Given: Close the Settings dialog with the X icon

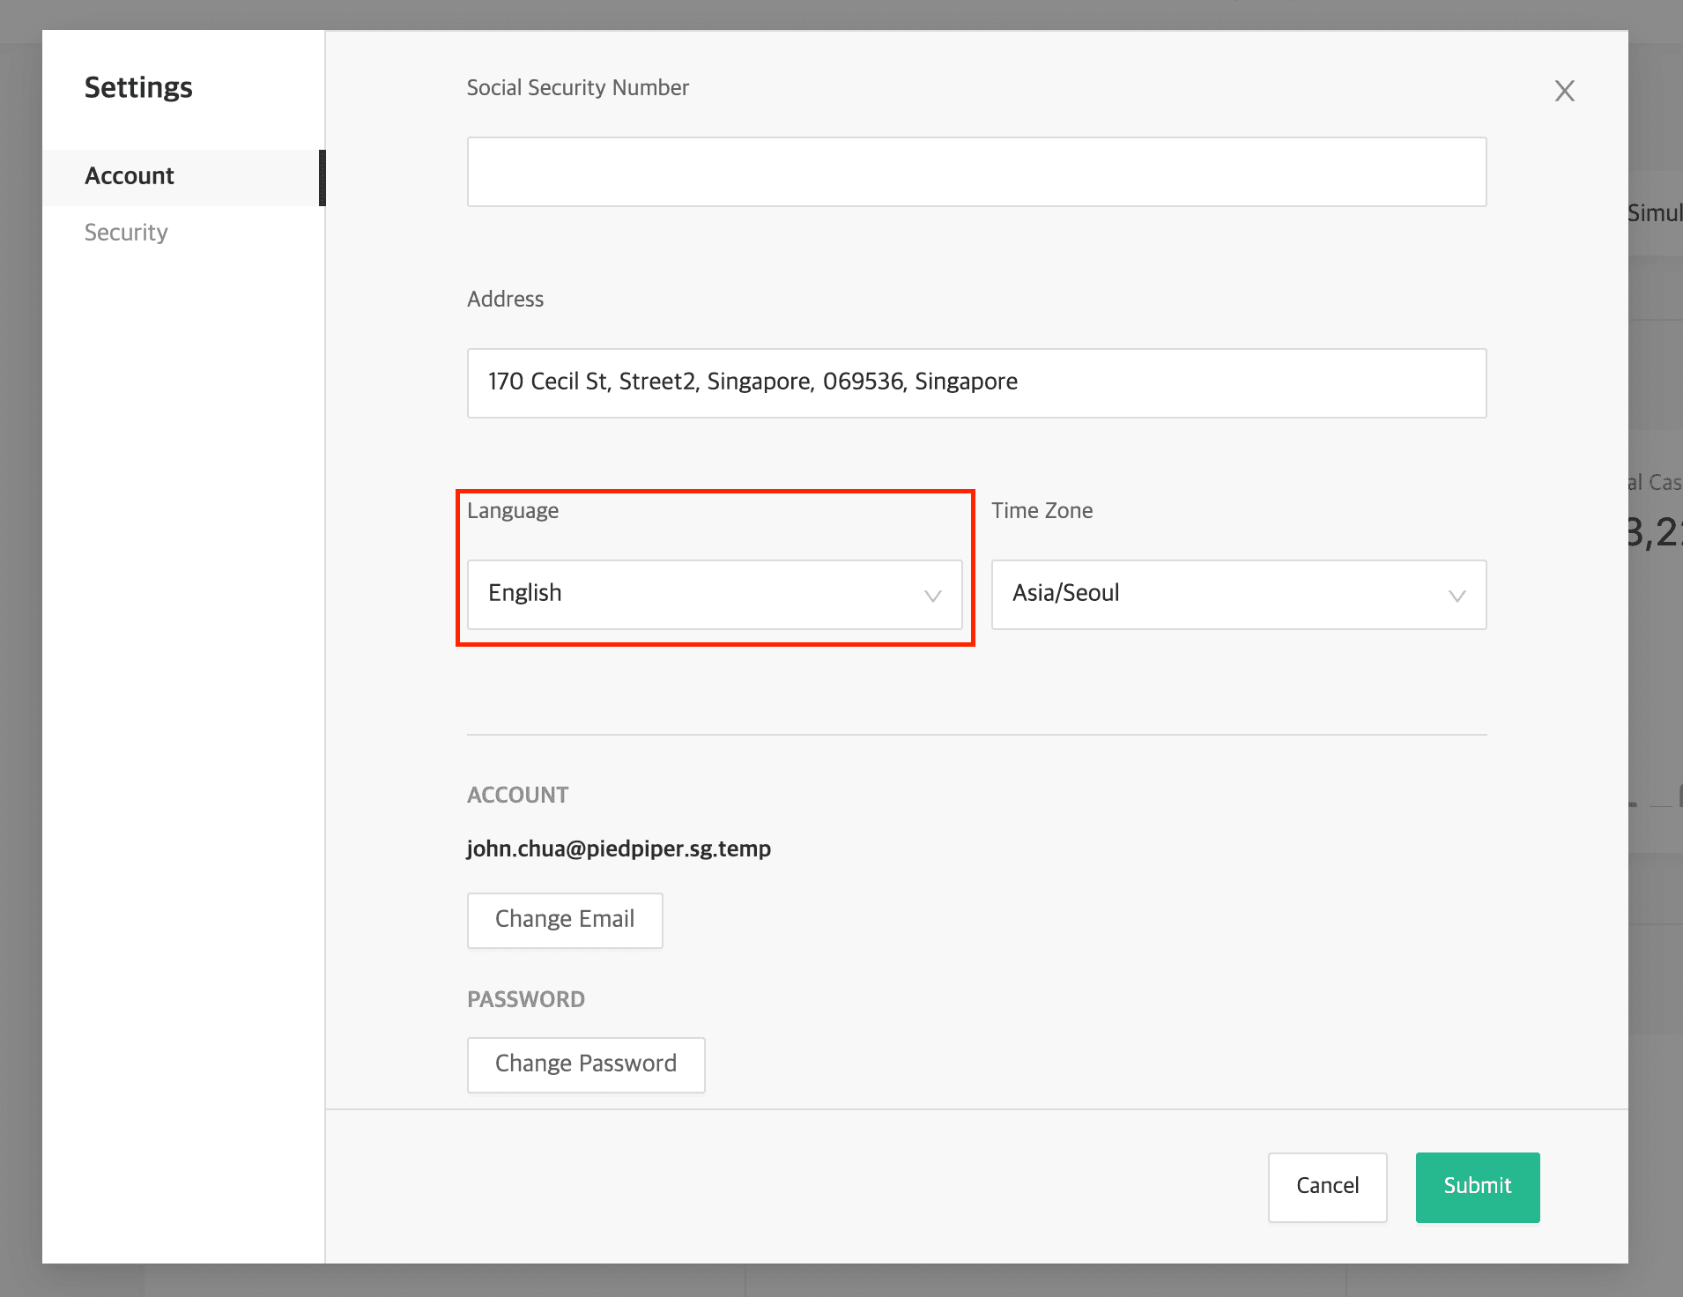Looking at the screenshot, I should coord(1565,91).
